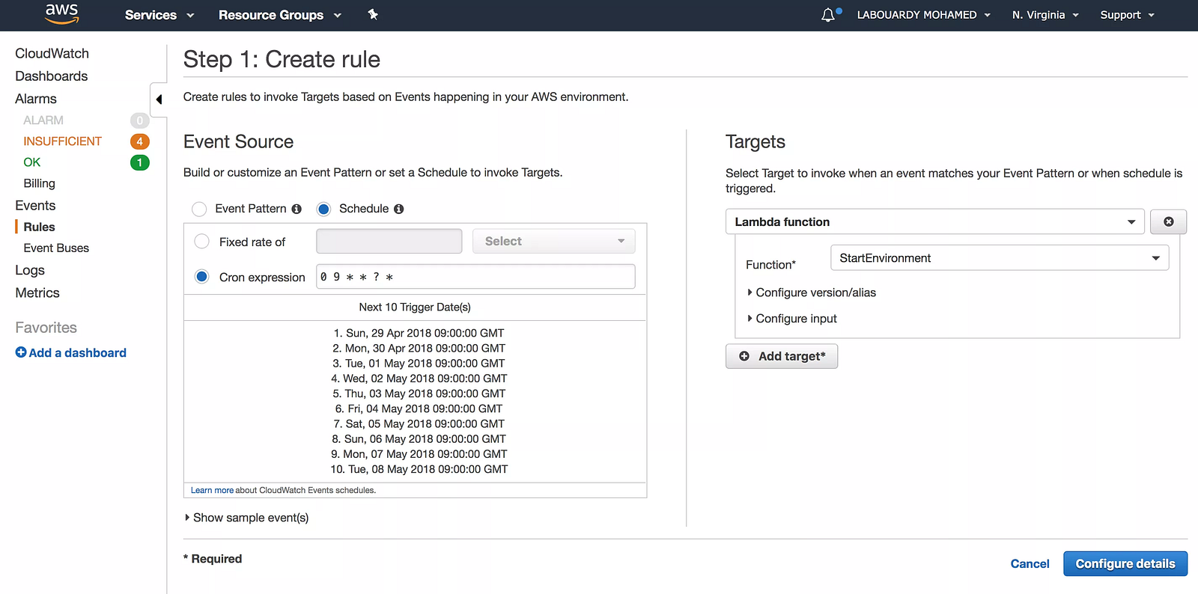Select the Fixed rate of radio button

(201, 241)
